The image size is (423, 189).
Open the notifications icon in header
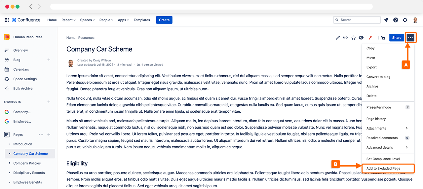386,20
